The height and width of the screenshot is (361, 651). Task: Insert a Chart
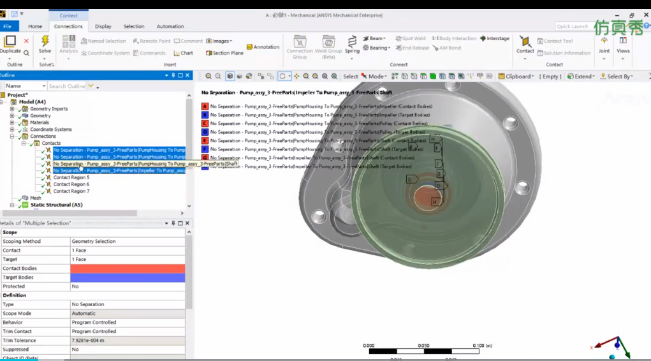tap(183, 53)
